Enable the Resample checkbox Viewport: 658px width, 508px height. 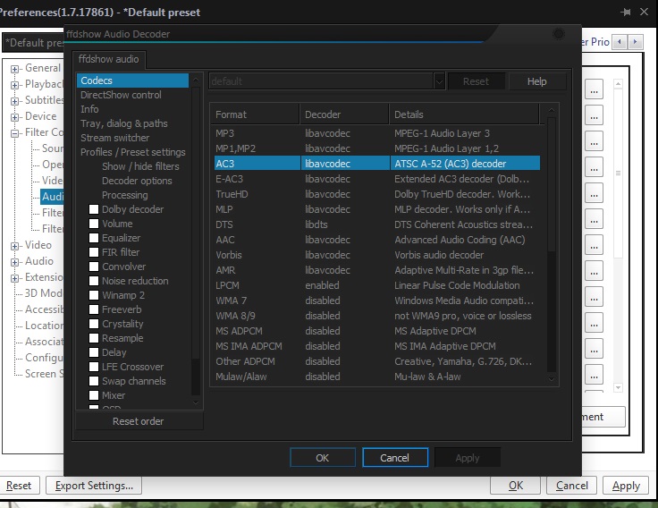pyautogui.click(x=94, y=338)
